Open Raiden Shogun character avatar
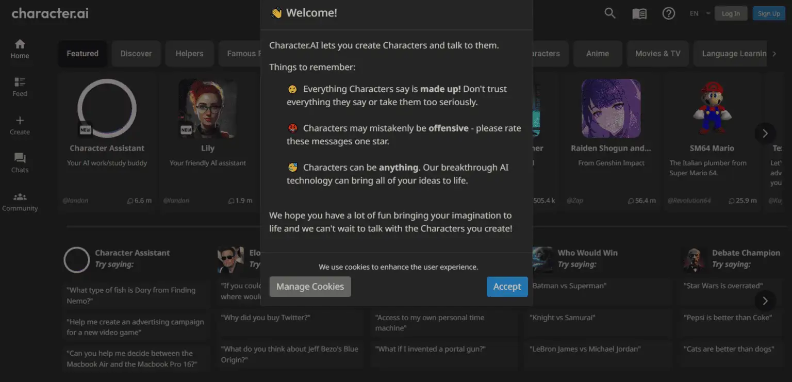The width and height of the screenshot is (792, 382). click(611, 108)
